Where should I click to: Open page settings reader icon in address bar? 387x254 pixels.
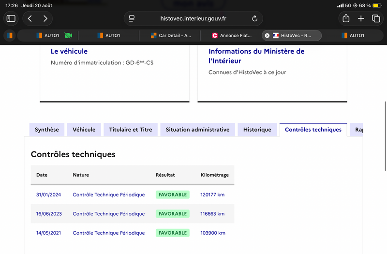132,18
